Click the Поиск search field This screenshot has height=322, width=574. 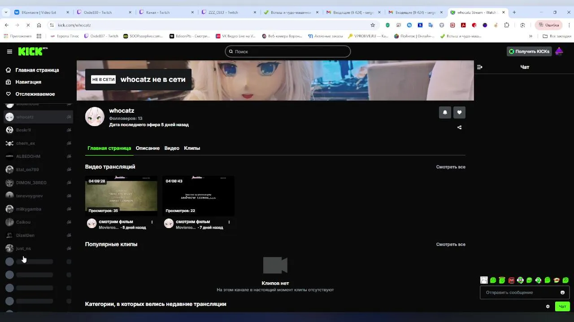pyautogui.click(x=287, y=51)
